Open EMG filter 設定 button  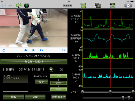tap(41, 82)
